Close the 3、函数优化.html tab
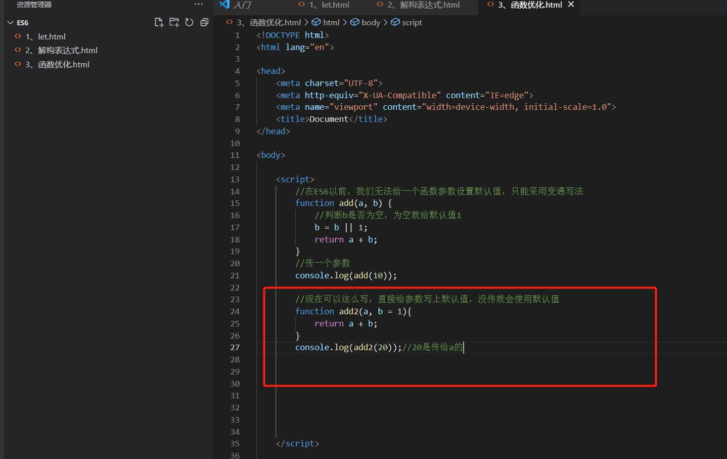This screenshot has height=459, width=727. click(x=571, y=4)
